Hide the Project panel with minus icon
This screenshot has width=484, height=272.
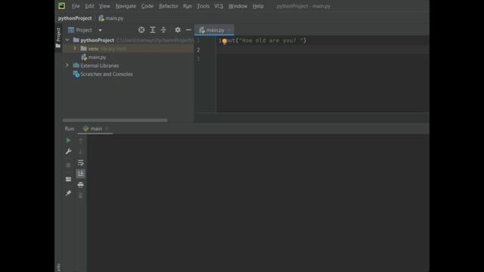188,30
